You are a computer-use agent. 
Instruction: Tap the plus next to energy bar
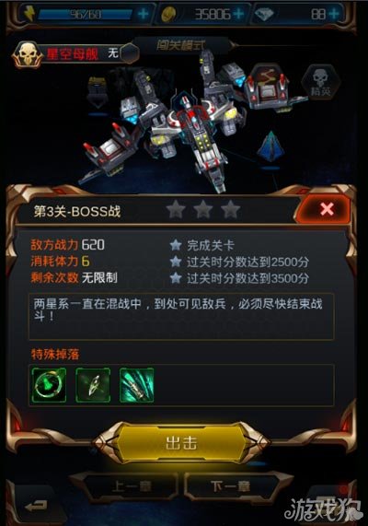point(144,14)
